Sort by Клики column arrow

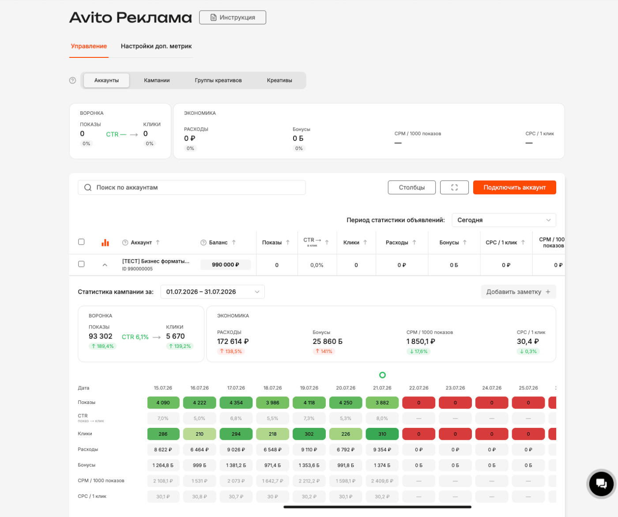coord(365,242)
